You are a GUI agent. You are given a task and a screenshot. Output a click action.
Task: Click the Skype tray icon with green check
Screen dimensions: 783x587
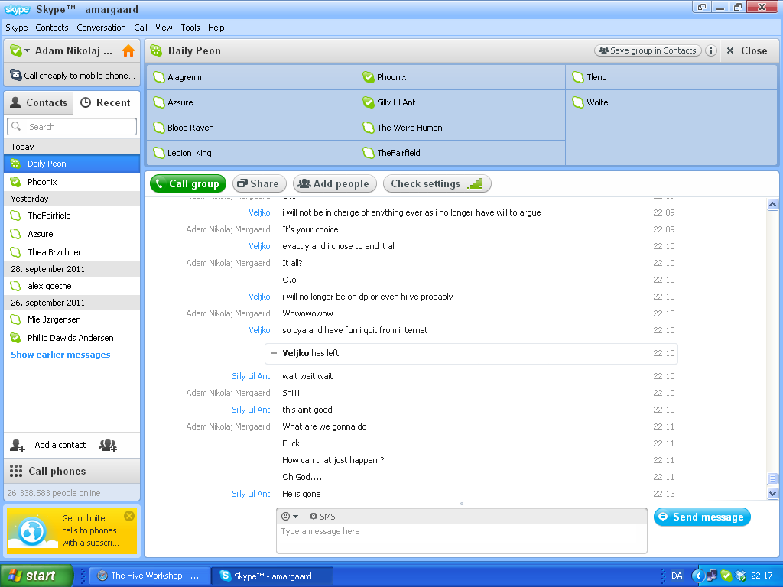pyautogui.click(x=726, y=576)
